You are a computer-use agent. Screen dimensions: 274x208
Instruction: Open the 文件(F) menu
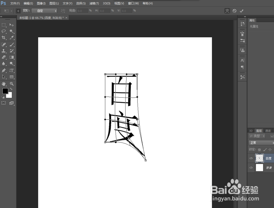point(15,3)
